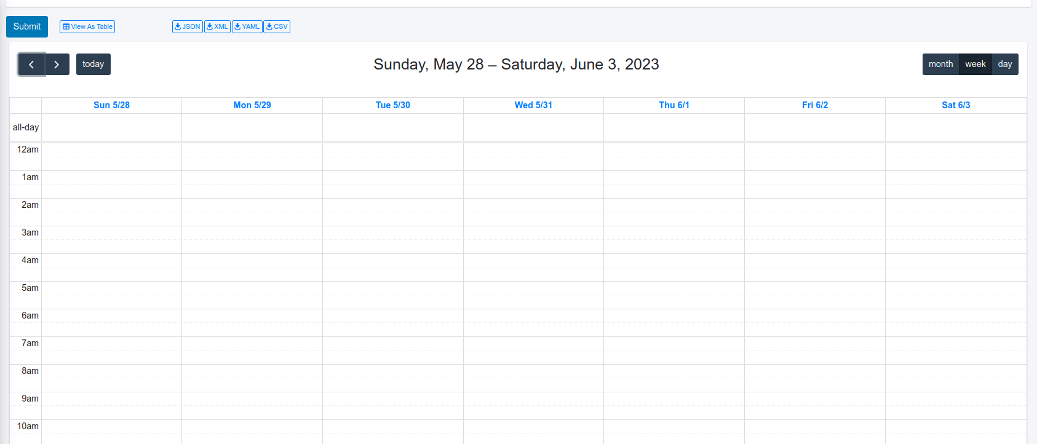
Task: Open the Sat 6/3 day link
Action: click(956, 105)
